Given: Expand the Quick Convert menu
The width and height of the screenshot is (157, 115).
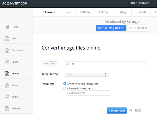Looking at the screenshot, I should click(x=142, y=3).
